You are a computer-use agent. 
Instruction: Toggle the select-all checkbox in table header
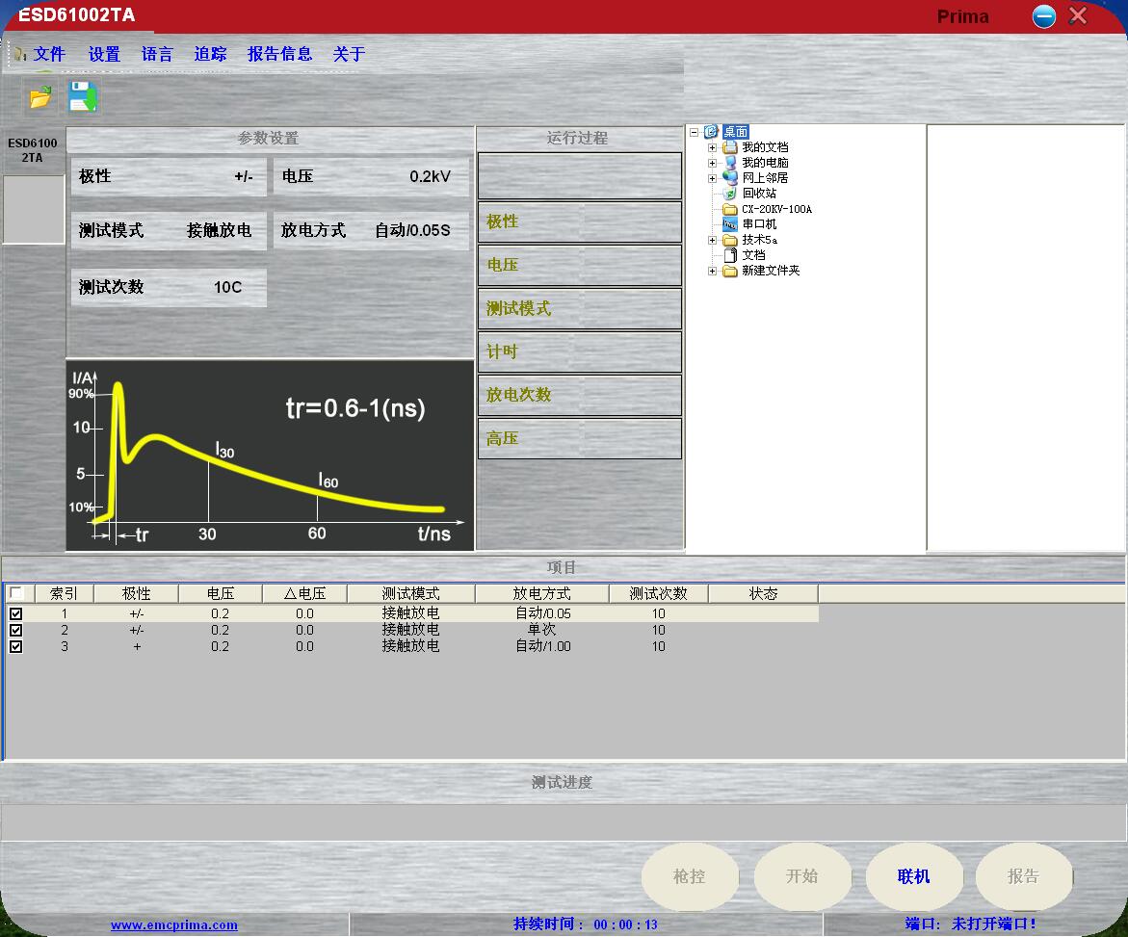pyautogui.click(x=16, y=593)
